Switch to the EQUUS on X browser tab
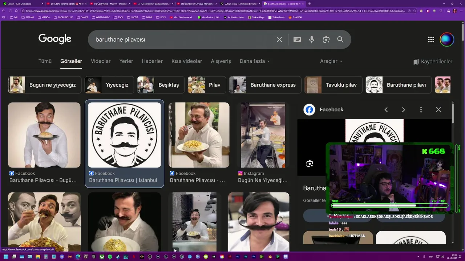Viewport: 465px width, 261px height. click(240, 4)
